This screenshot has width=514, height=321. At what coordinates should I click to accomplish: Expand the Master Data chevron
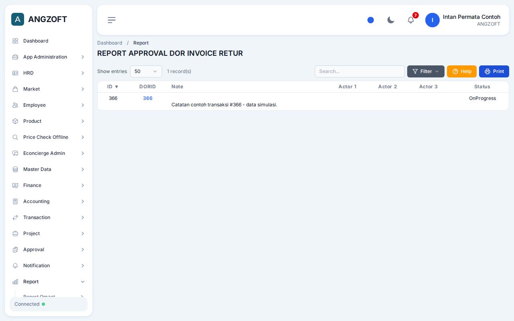click(x=83, y=169)
